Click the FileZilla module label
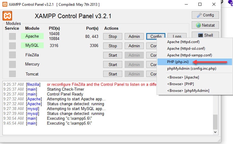233x144 pixels. click(32, 55)
